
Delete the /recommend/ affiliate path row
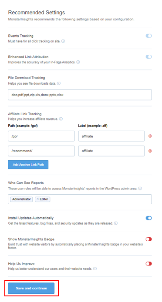tap(150, 151)
